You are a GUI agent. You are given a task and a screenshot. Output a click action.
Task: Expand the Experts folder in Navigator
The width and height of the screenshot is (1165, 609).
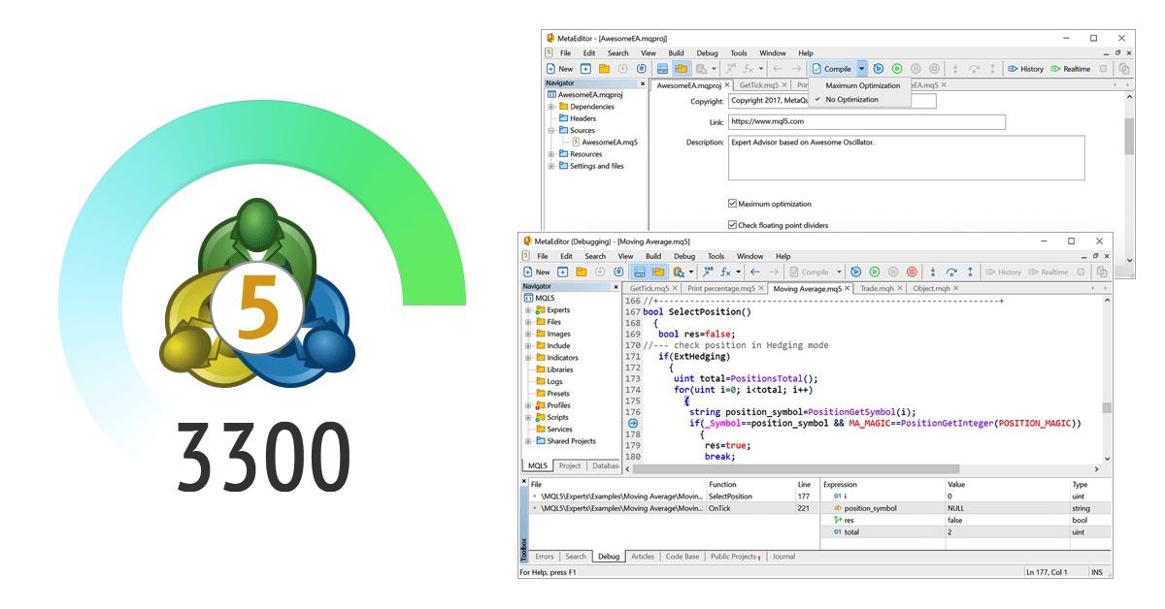click(x=528, y=311)
